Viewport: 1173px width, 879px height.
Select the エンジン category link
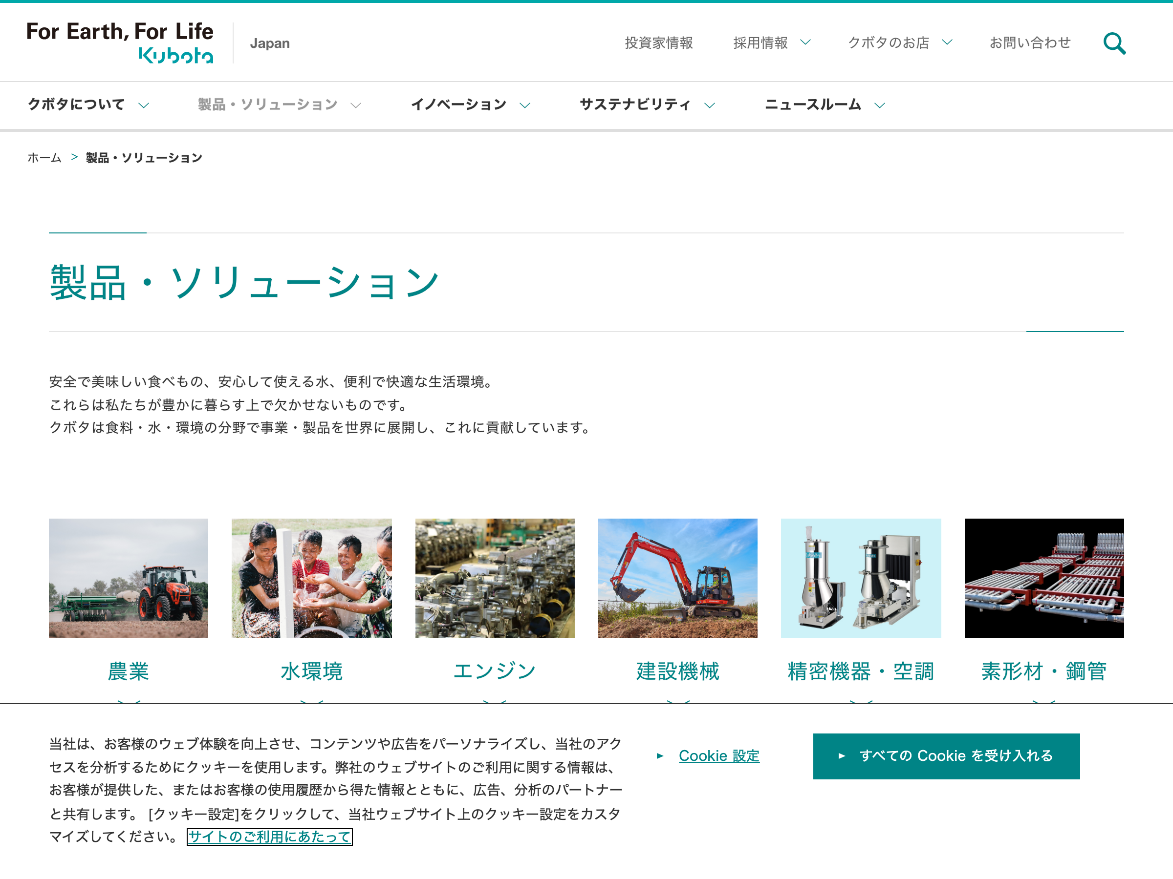[495, 671]
